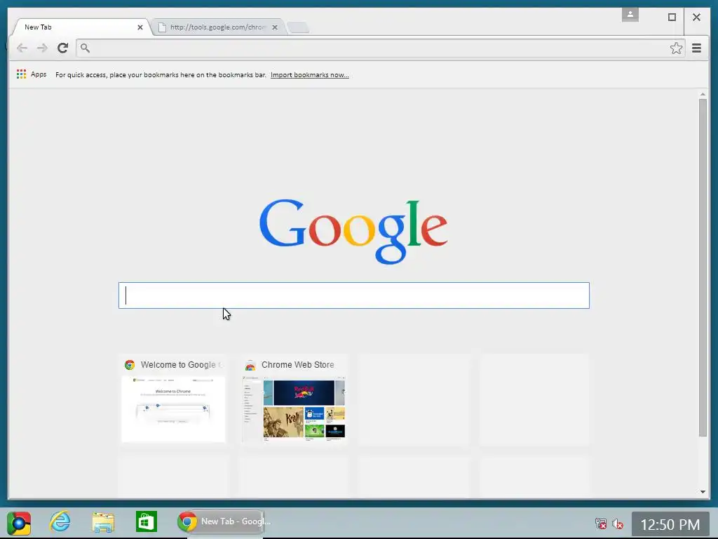Click the page icon on tools.google.com tab
The image size is (718, 539).
[x=162, y=27]
